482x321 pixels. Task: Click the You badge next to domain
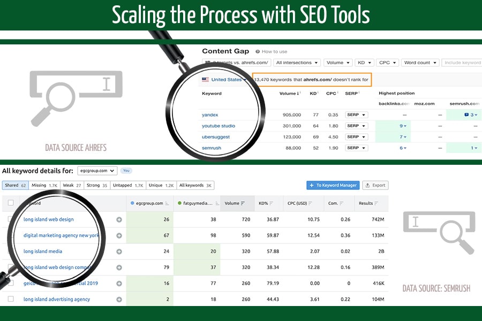126,171
